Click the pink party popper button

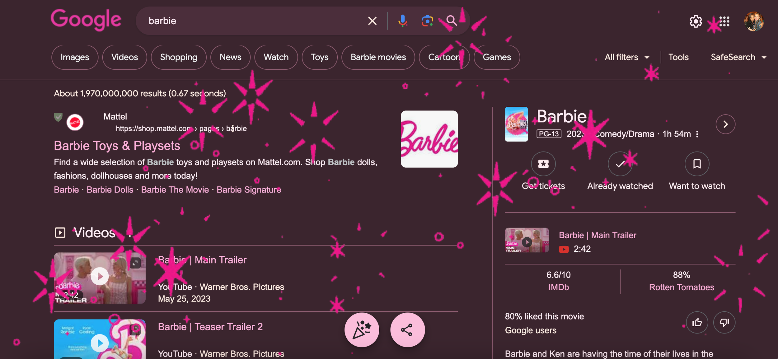coord(362,330)
